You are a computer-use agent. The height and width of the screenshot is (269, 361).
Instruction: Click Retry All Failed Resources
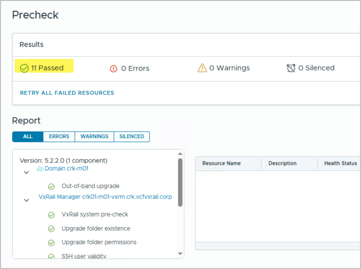[67, 93]
